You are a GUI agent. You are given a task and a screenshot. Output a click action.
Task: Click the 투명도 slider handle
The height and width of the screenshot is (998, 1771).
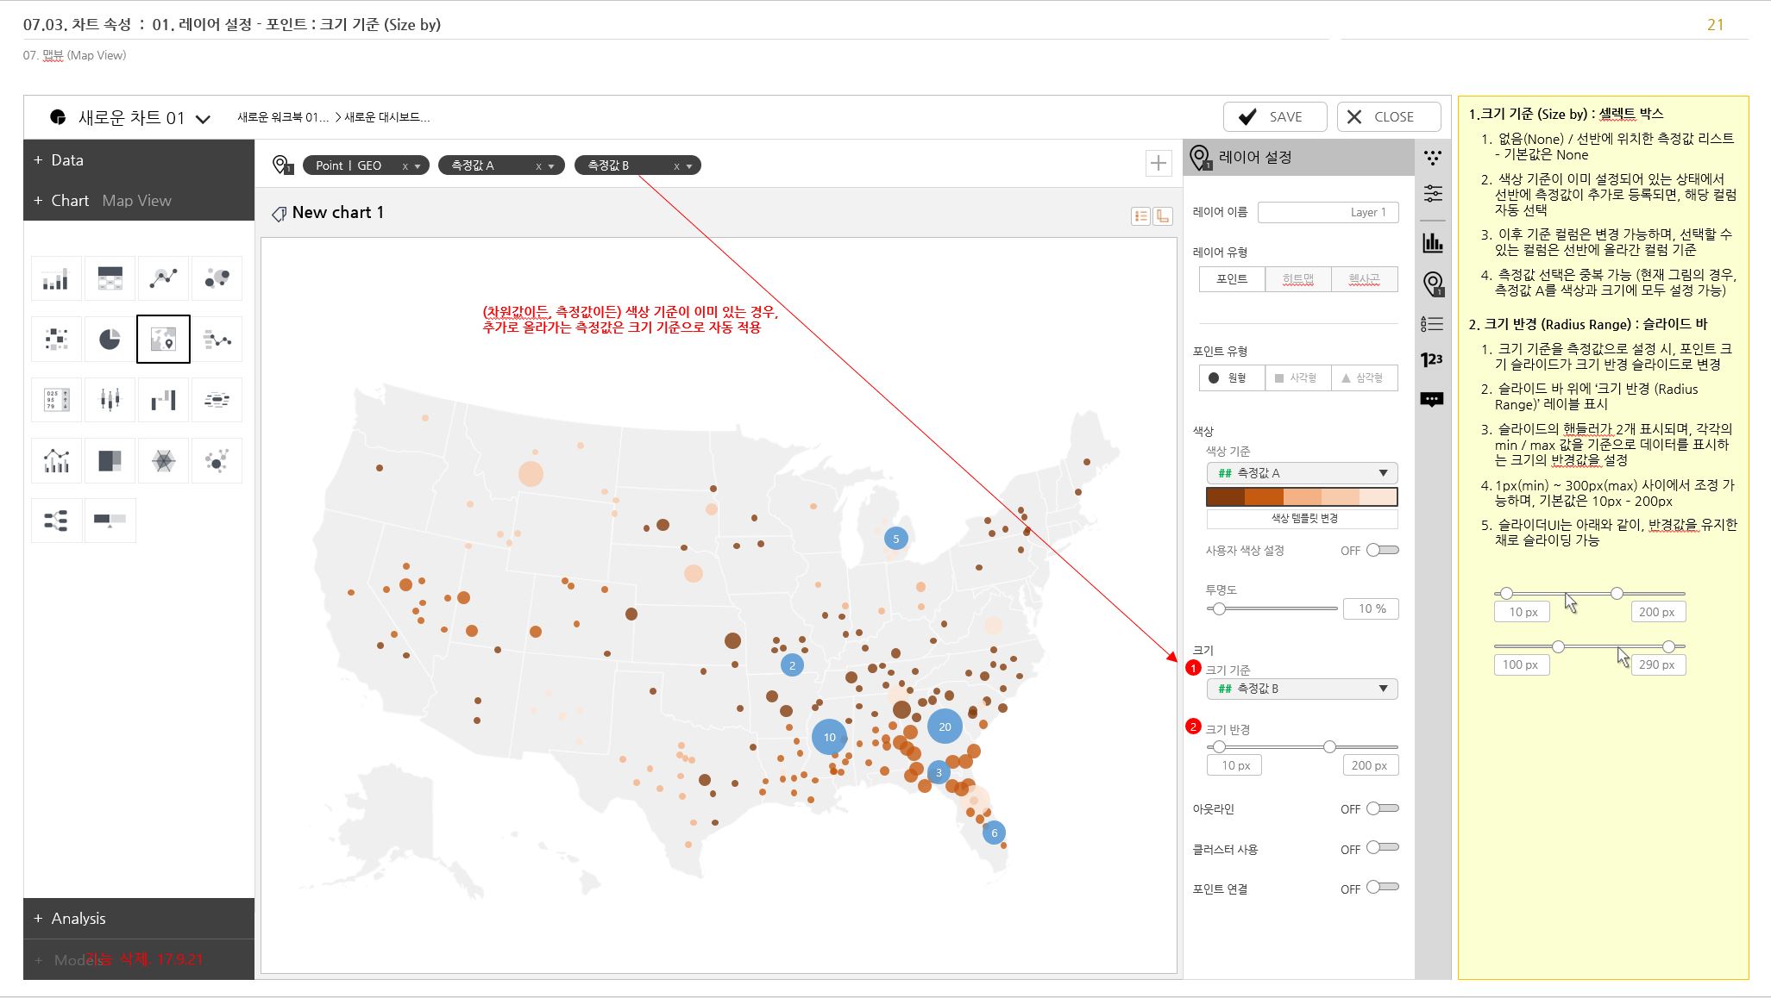tap(1219, 609)
